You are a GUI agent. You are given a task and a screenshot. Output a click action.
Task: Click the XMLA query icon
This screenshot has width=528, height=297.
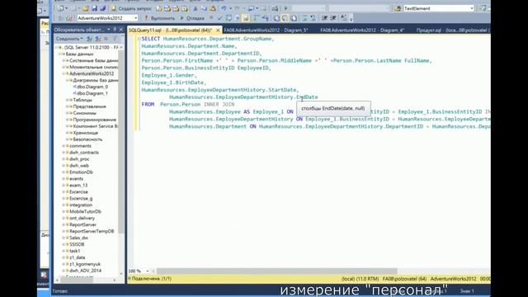tap(185, 8)
